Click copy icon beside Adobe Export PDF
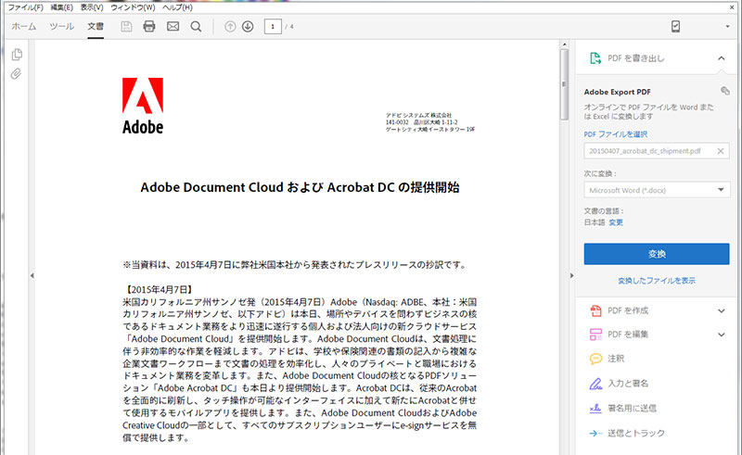Screen dimensions: 742x455 tap(724, 90)
